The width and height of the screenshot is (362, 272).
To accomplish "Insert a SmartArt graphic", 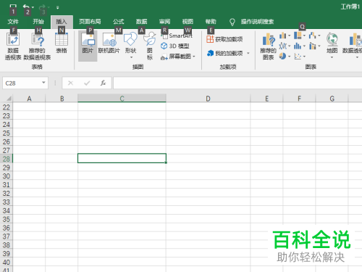I will click(x=177, y=36).
